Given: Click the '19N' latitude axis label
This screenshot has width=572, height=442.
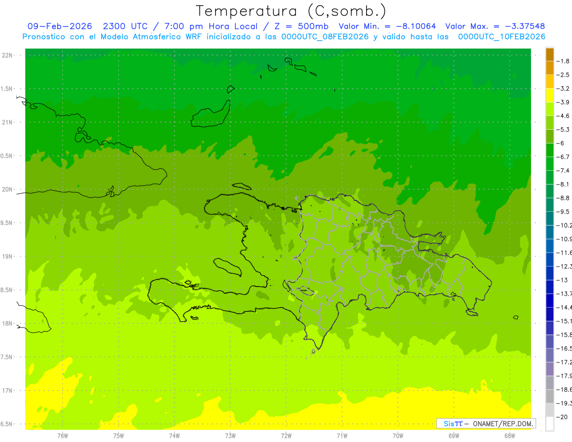Looking at the screenshot, I should tap(8, 257).
